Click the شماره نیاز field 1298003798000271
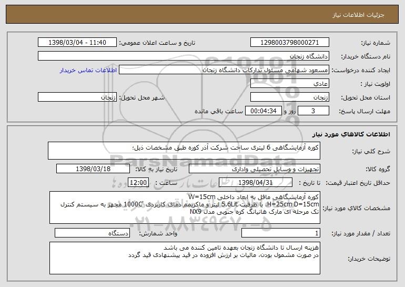 tap(289, 43)
